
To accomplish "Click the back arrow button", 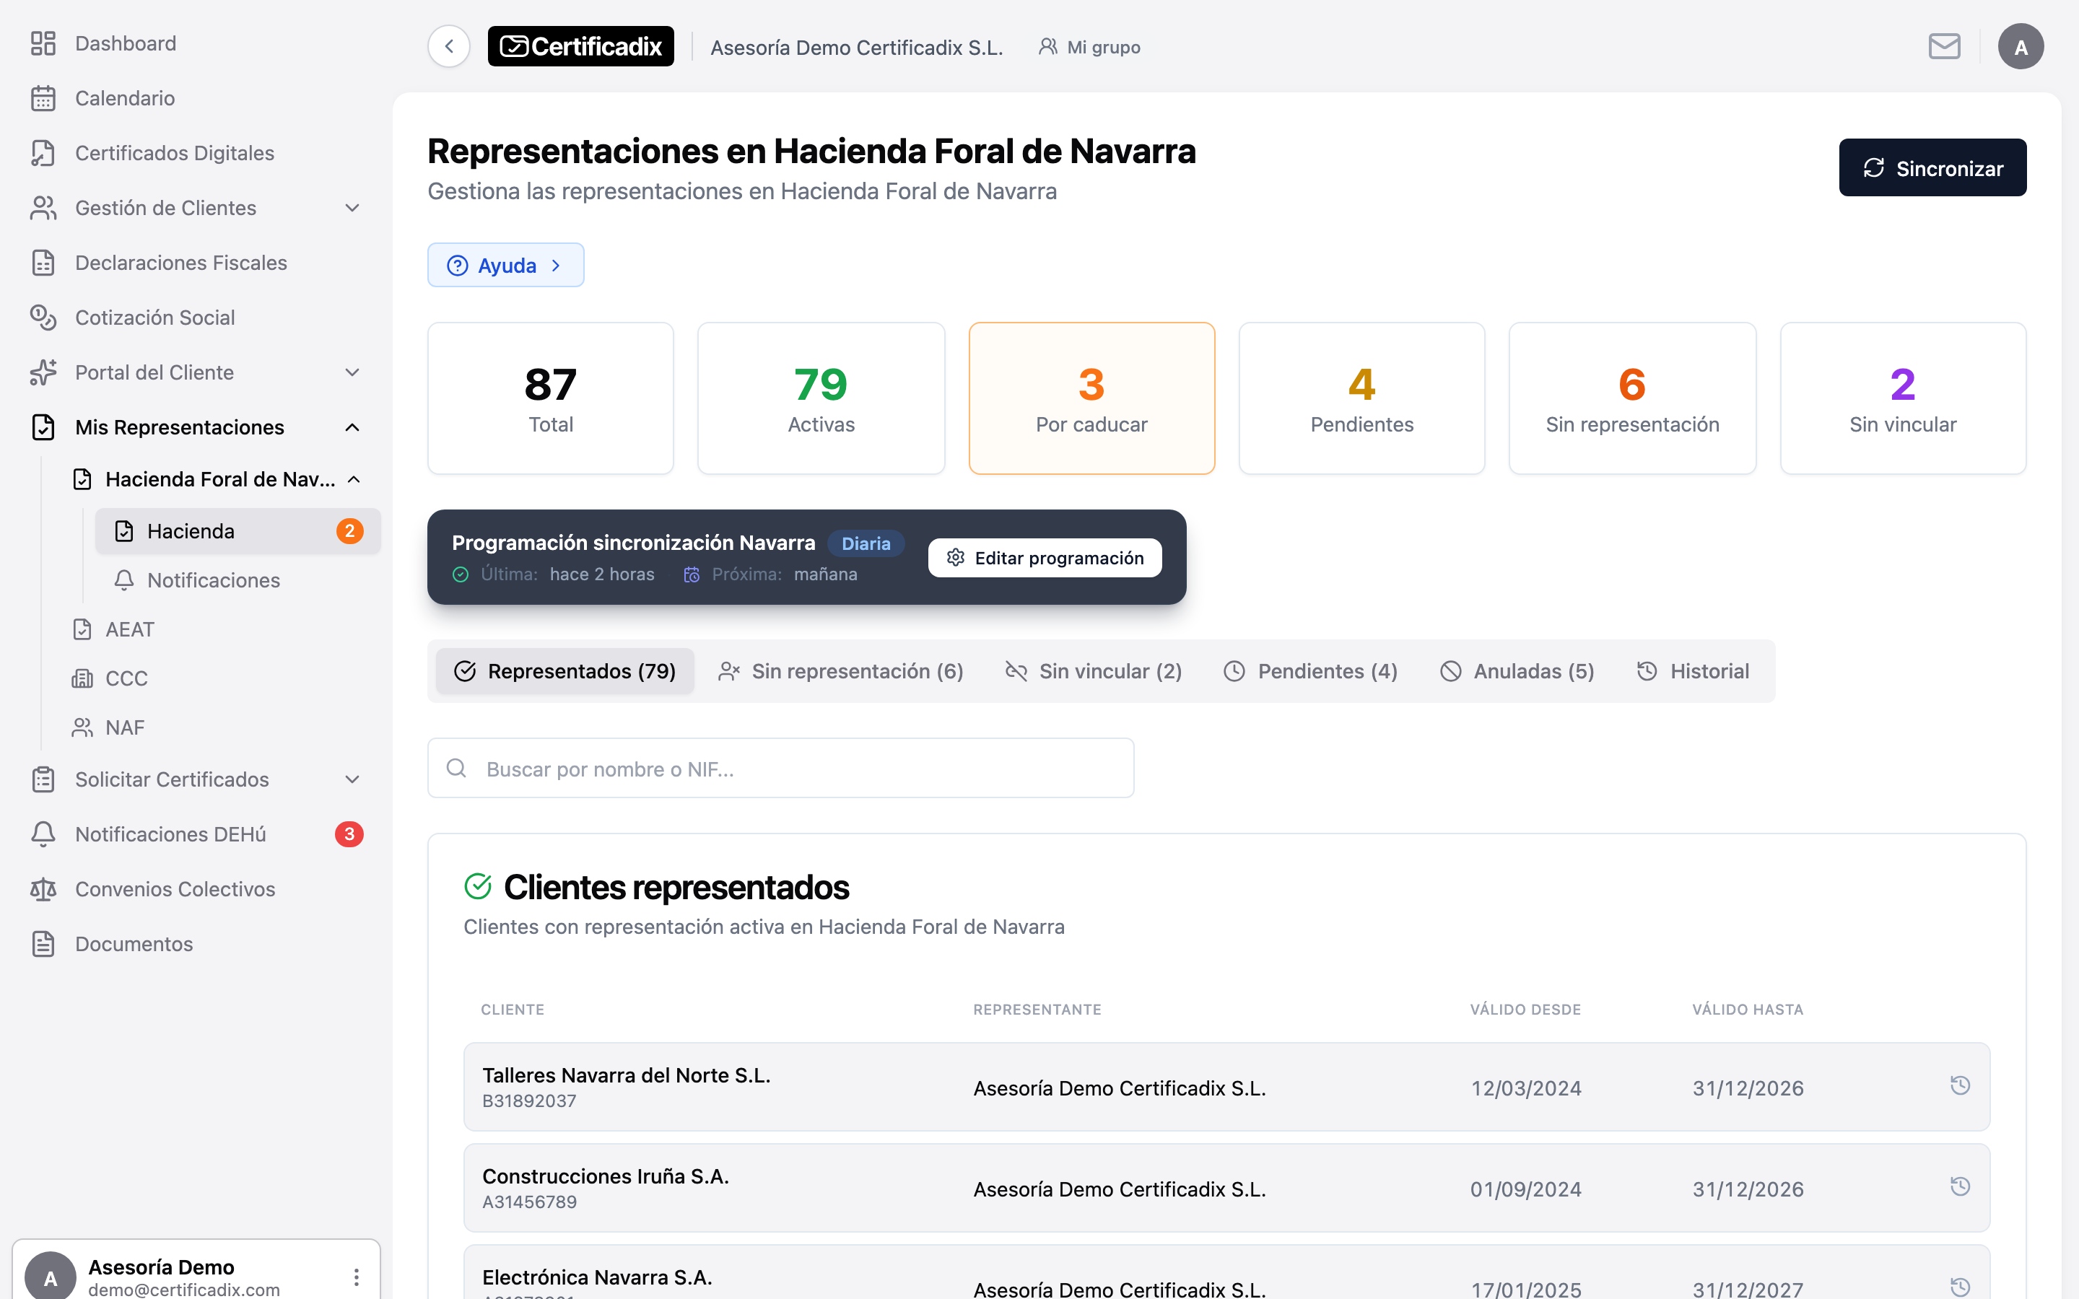I will [x=448, y=46].
